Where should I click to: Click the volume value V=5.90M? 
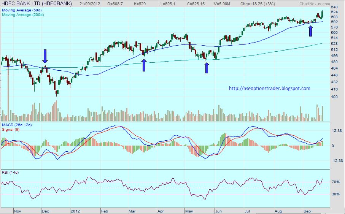(222, 4)
